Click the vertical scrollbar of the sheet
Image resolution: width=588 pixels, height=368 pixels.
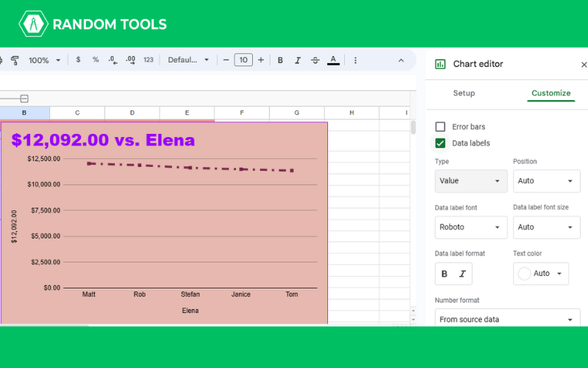point(413,127)
